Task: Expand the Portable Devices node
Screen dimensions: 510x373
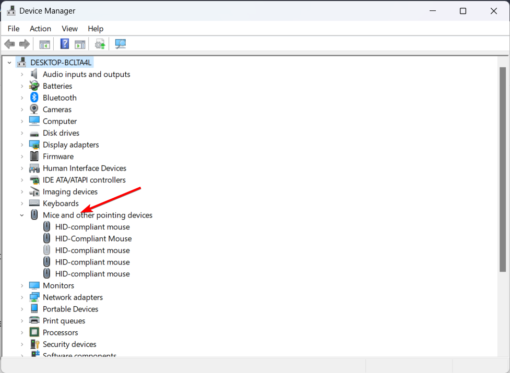Action: point(22,309)
